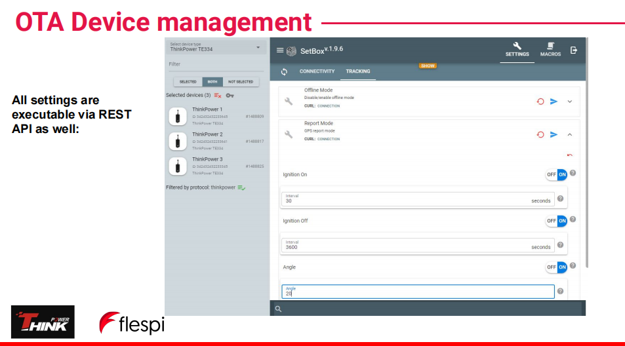Screen dimensions: 625x346
Task: Toggle the Angle switch
Action: point(557,267)
